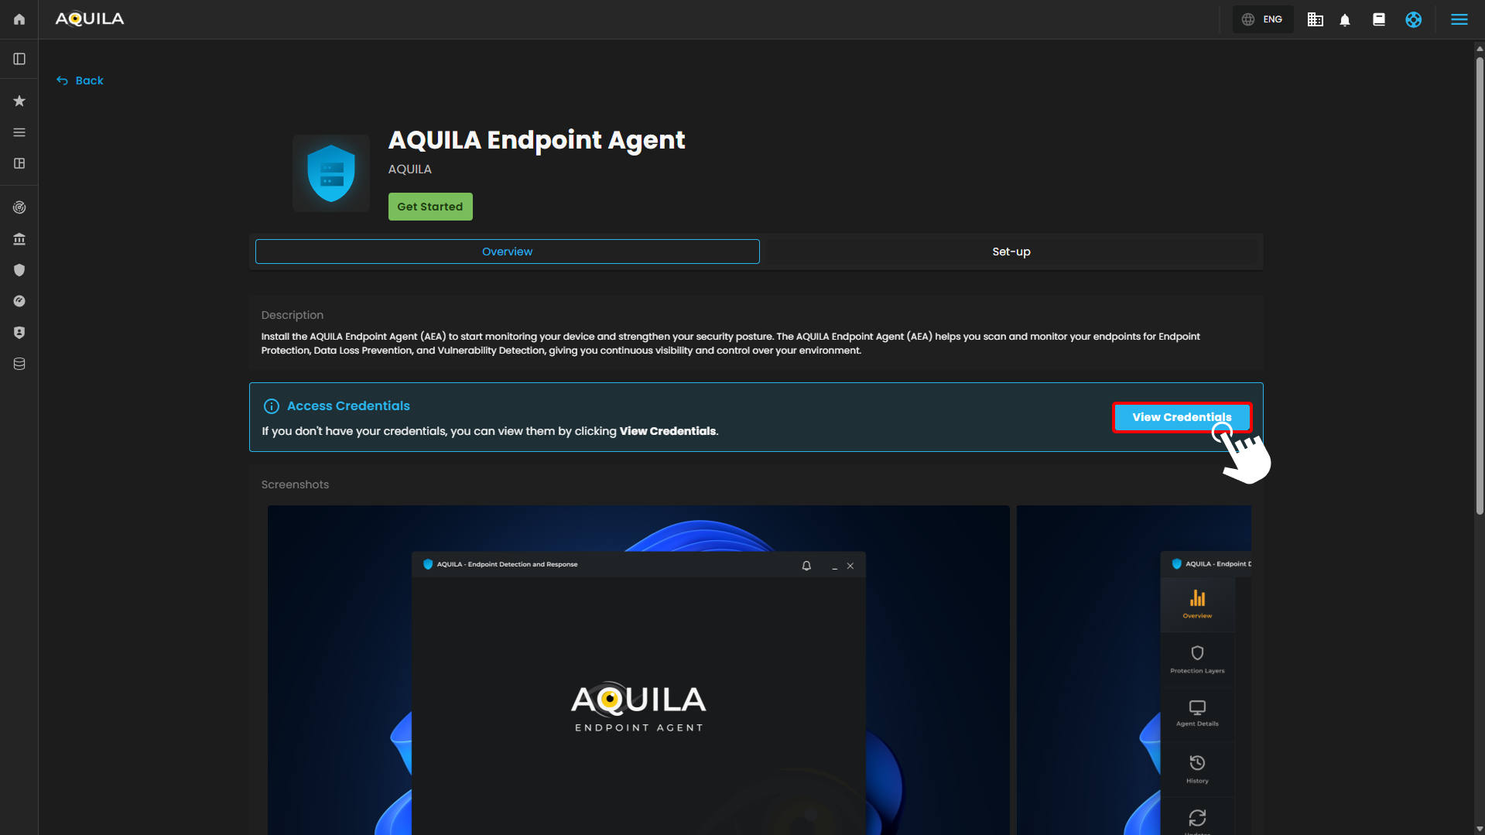Click the database icon in the sidebar
Image resolution: width=1485 pixels, height=835 pixels.
tap(19, 364)
